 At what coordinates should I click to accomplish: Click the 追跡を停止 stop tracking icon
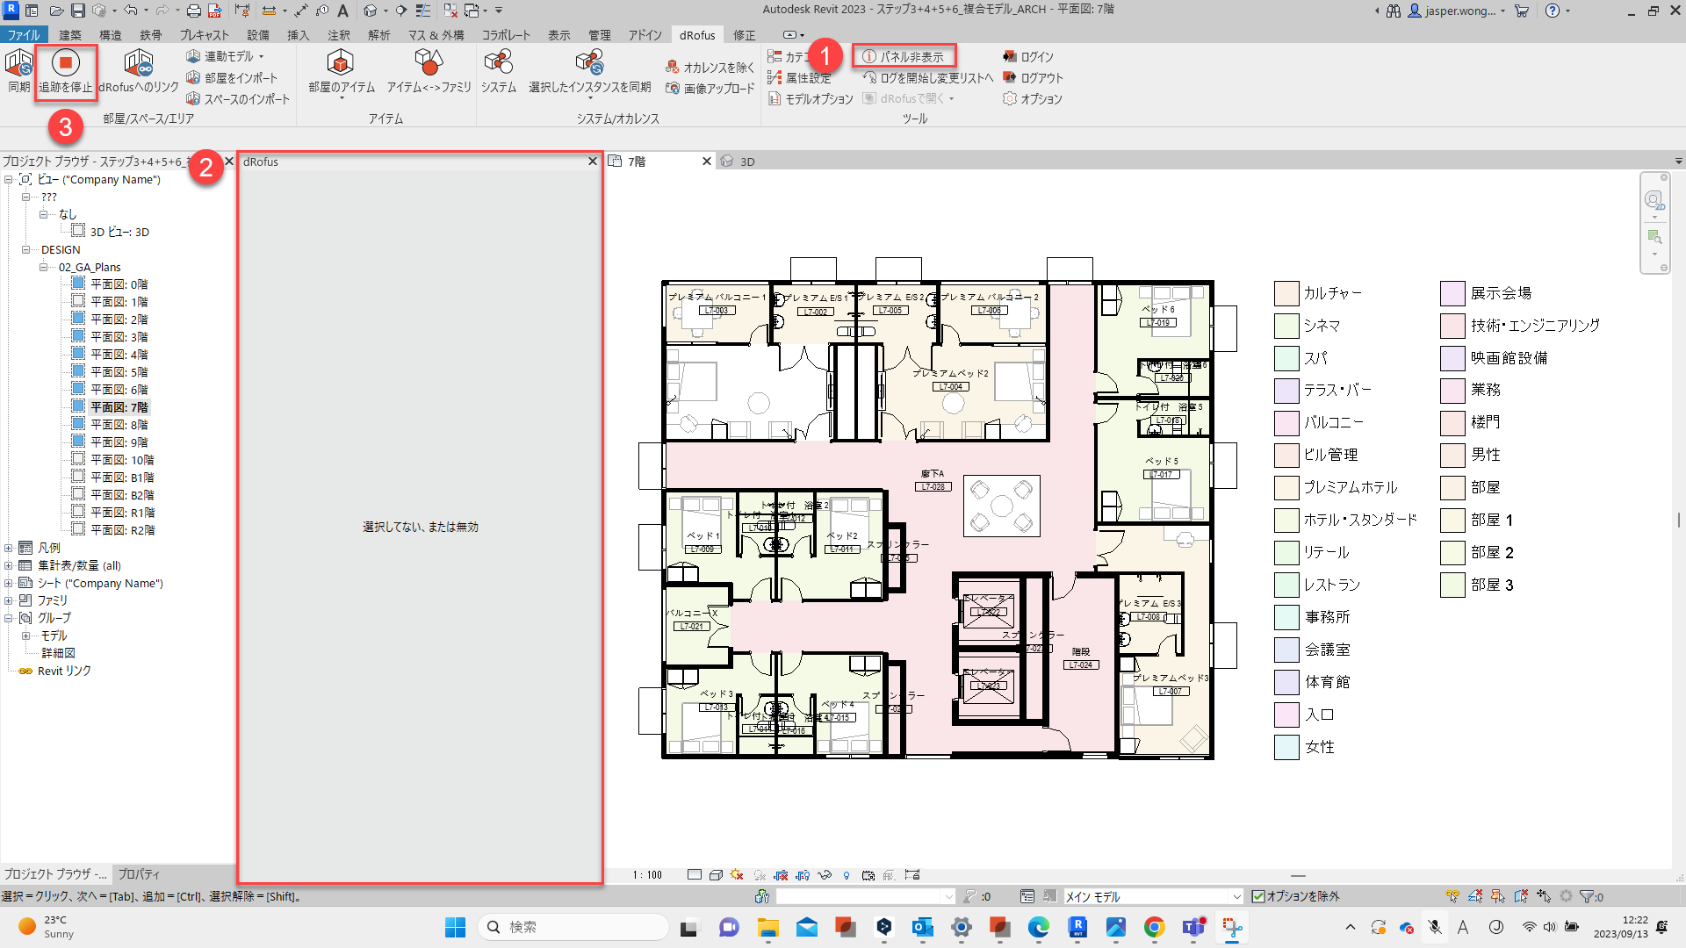coord(65,63)
